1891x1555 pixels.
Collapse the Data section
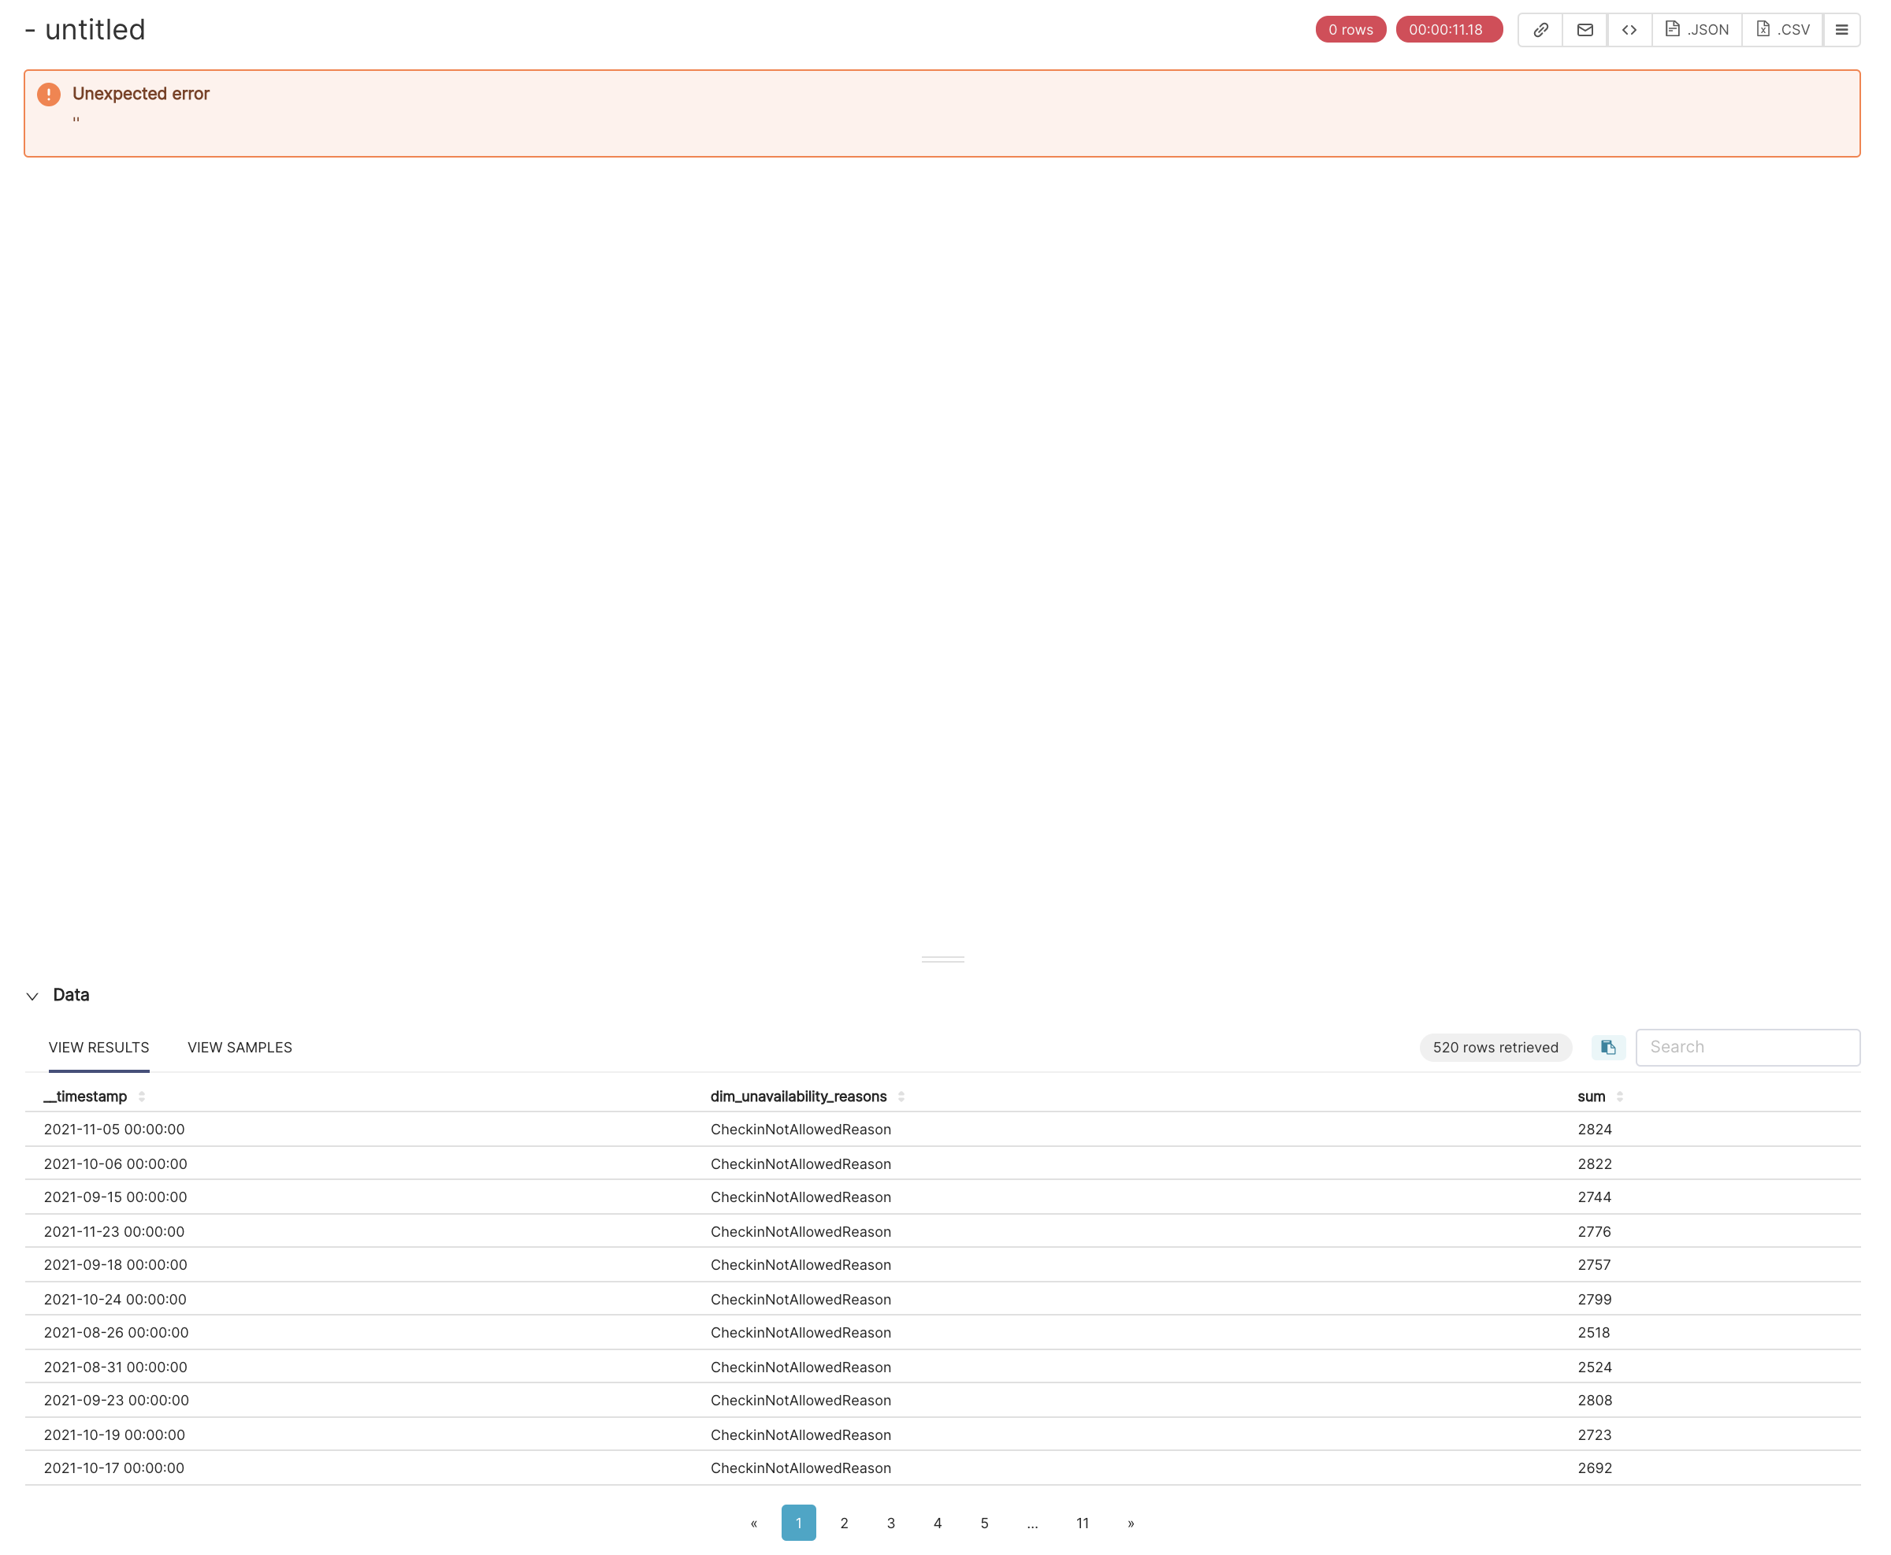32,996
